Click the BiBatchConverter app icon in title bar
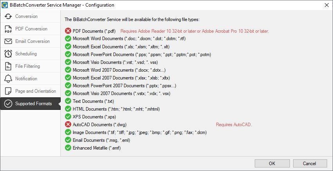 (5, 5)
